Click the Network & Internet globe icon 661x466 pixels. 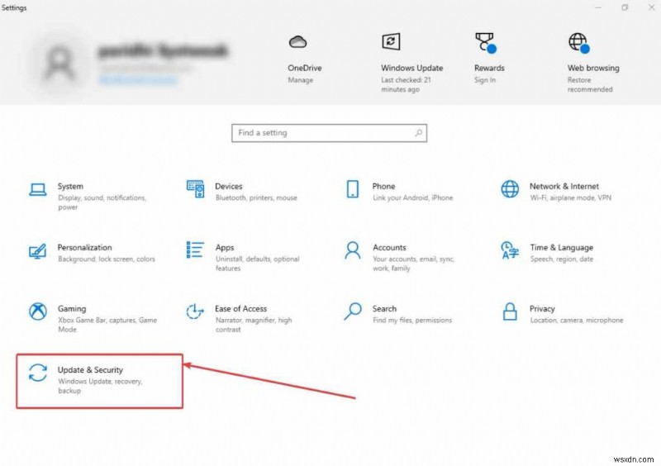(x=510, y=189)
